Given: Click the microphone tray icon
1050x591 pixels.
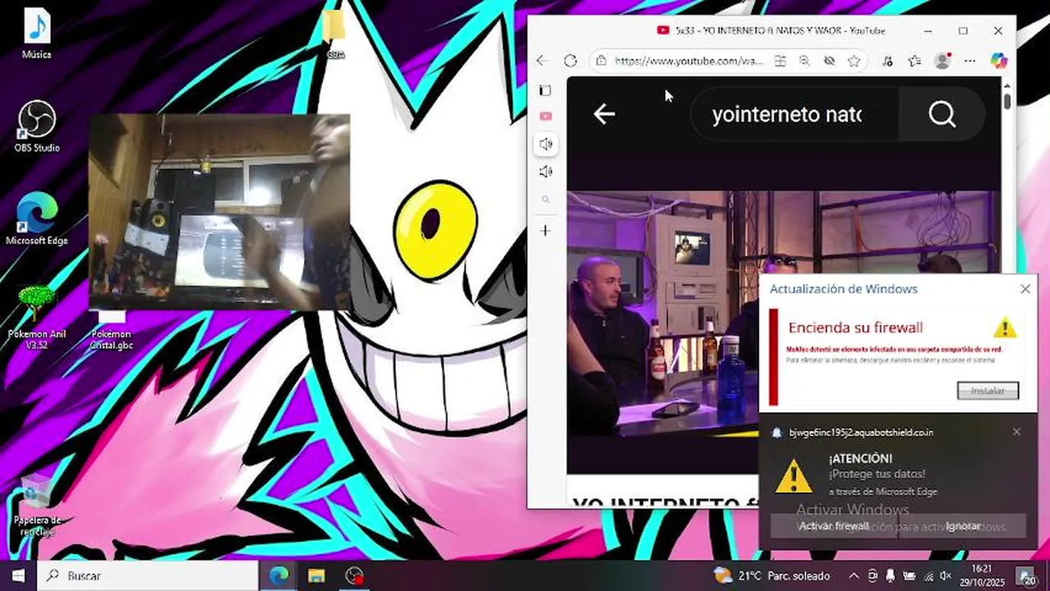Looking at the screenshot, I should point(891,575).
